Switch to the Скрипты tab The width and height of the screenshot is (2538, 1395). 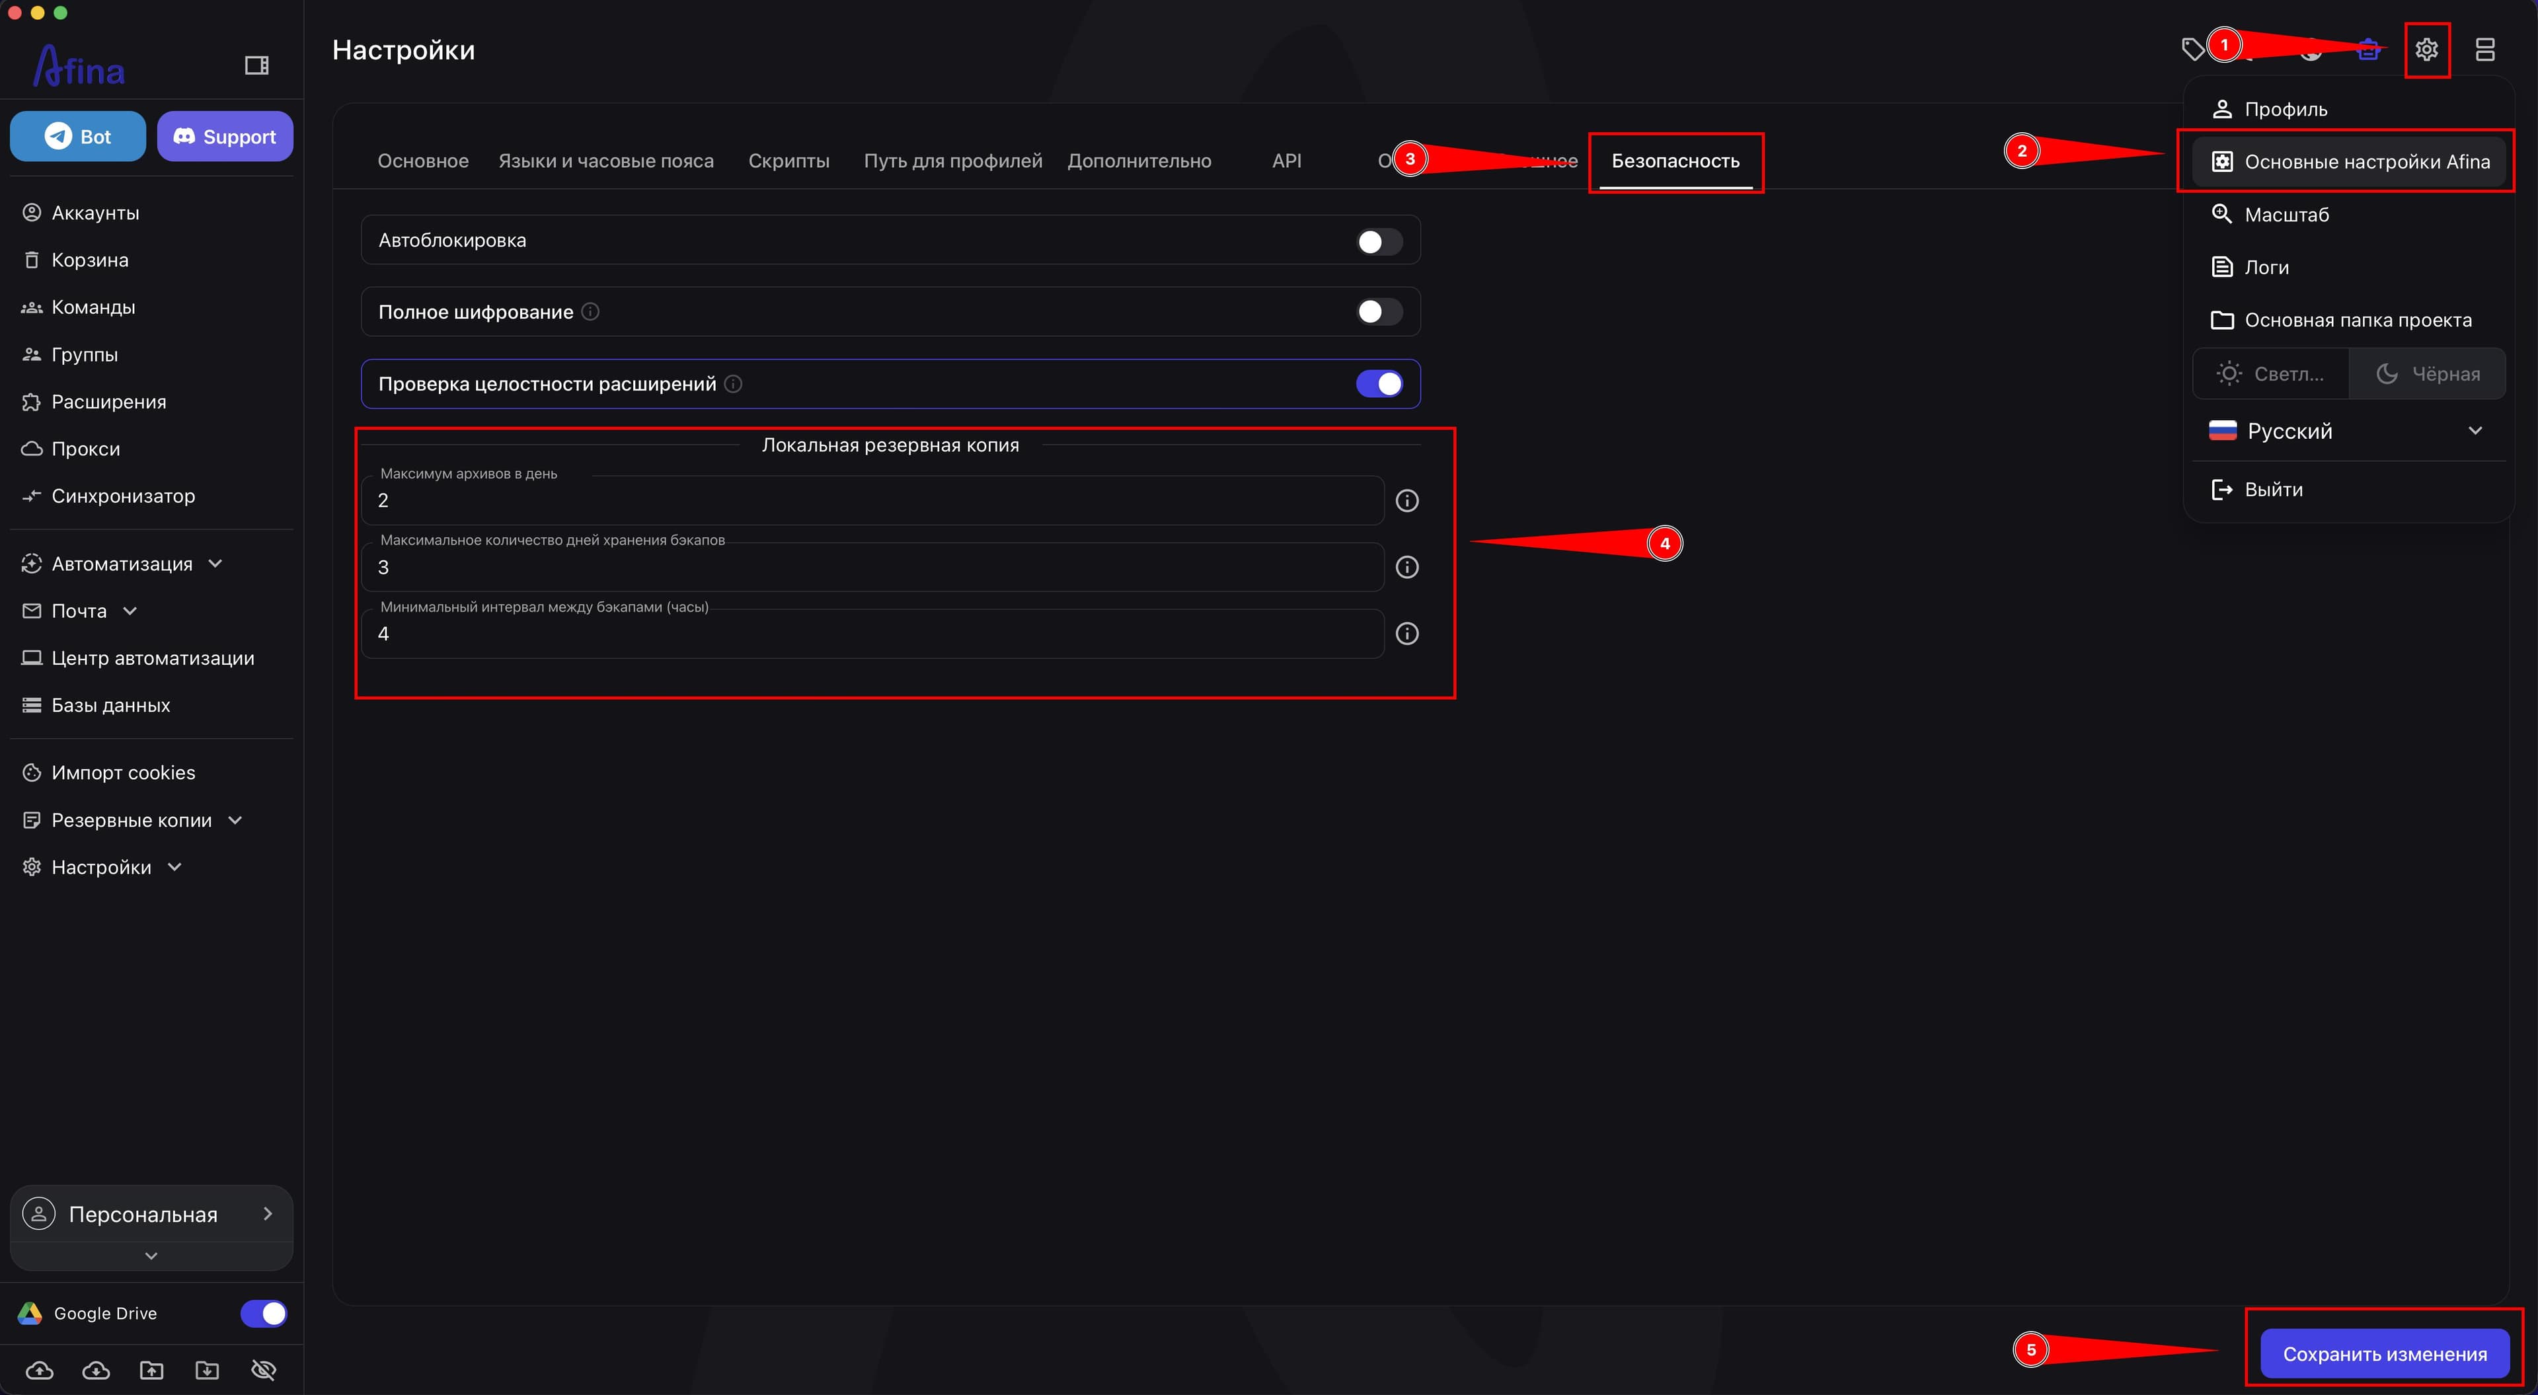[x=788, y=161]
